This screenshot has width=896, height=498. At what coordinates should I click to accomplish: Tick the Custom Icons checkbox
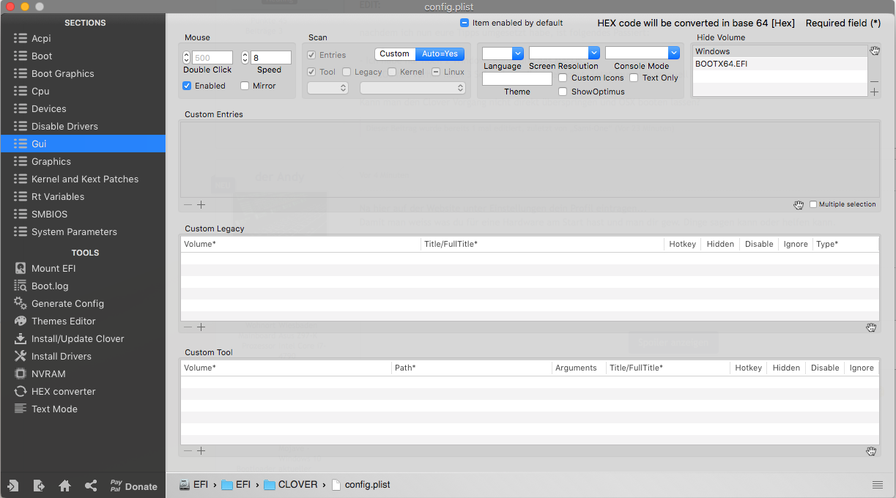coord(563,78)
